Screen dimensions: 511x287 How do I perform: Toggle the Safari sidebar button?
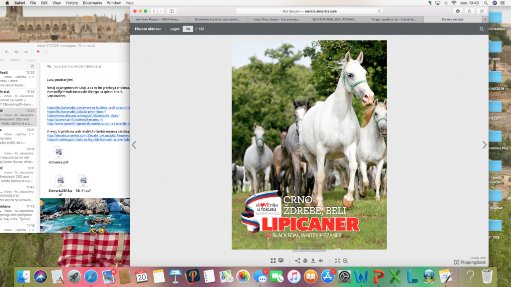tap(172, 11)
